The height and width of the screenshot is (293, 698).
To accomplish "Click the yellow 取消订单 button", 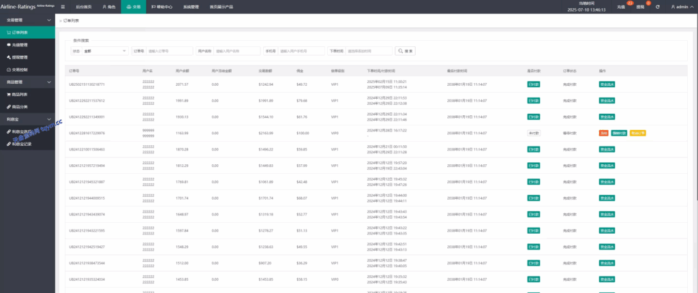I will point(638,133).
